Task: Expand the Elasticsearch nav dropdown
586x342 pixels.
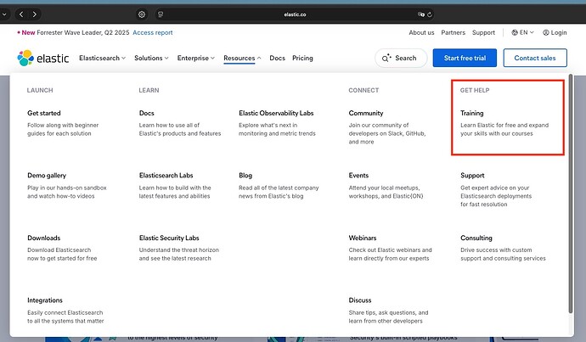Action: [102, 58]
